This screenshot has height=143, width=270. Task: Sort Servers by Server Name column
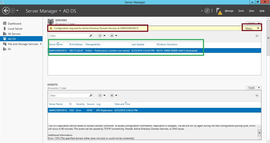(56, 44)
